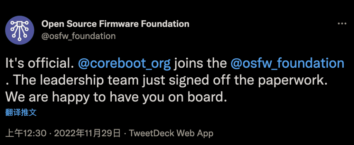This screenshot has width=354, height=145.
Task: Click the "It's official." opening text
Action: [x=40, y=64]
